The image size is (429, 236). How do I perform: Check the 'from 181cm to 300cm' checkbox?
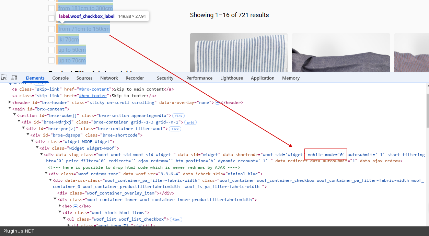tap(51, 8)
